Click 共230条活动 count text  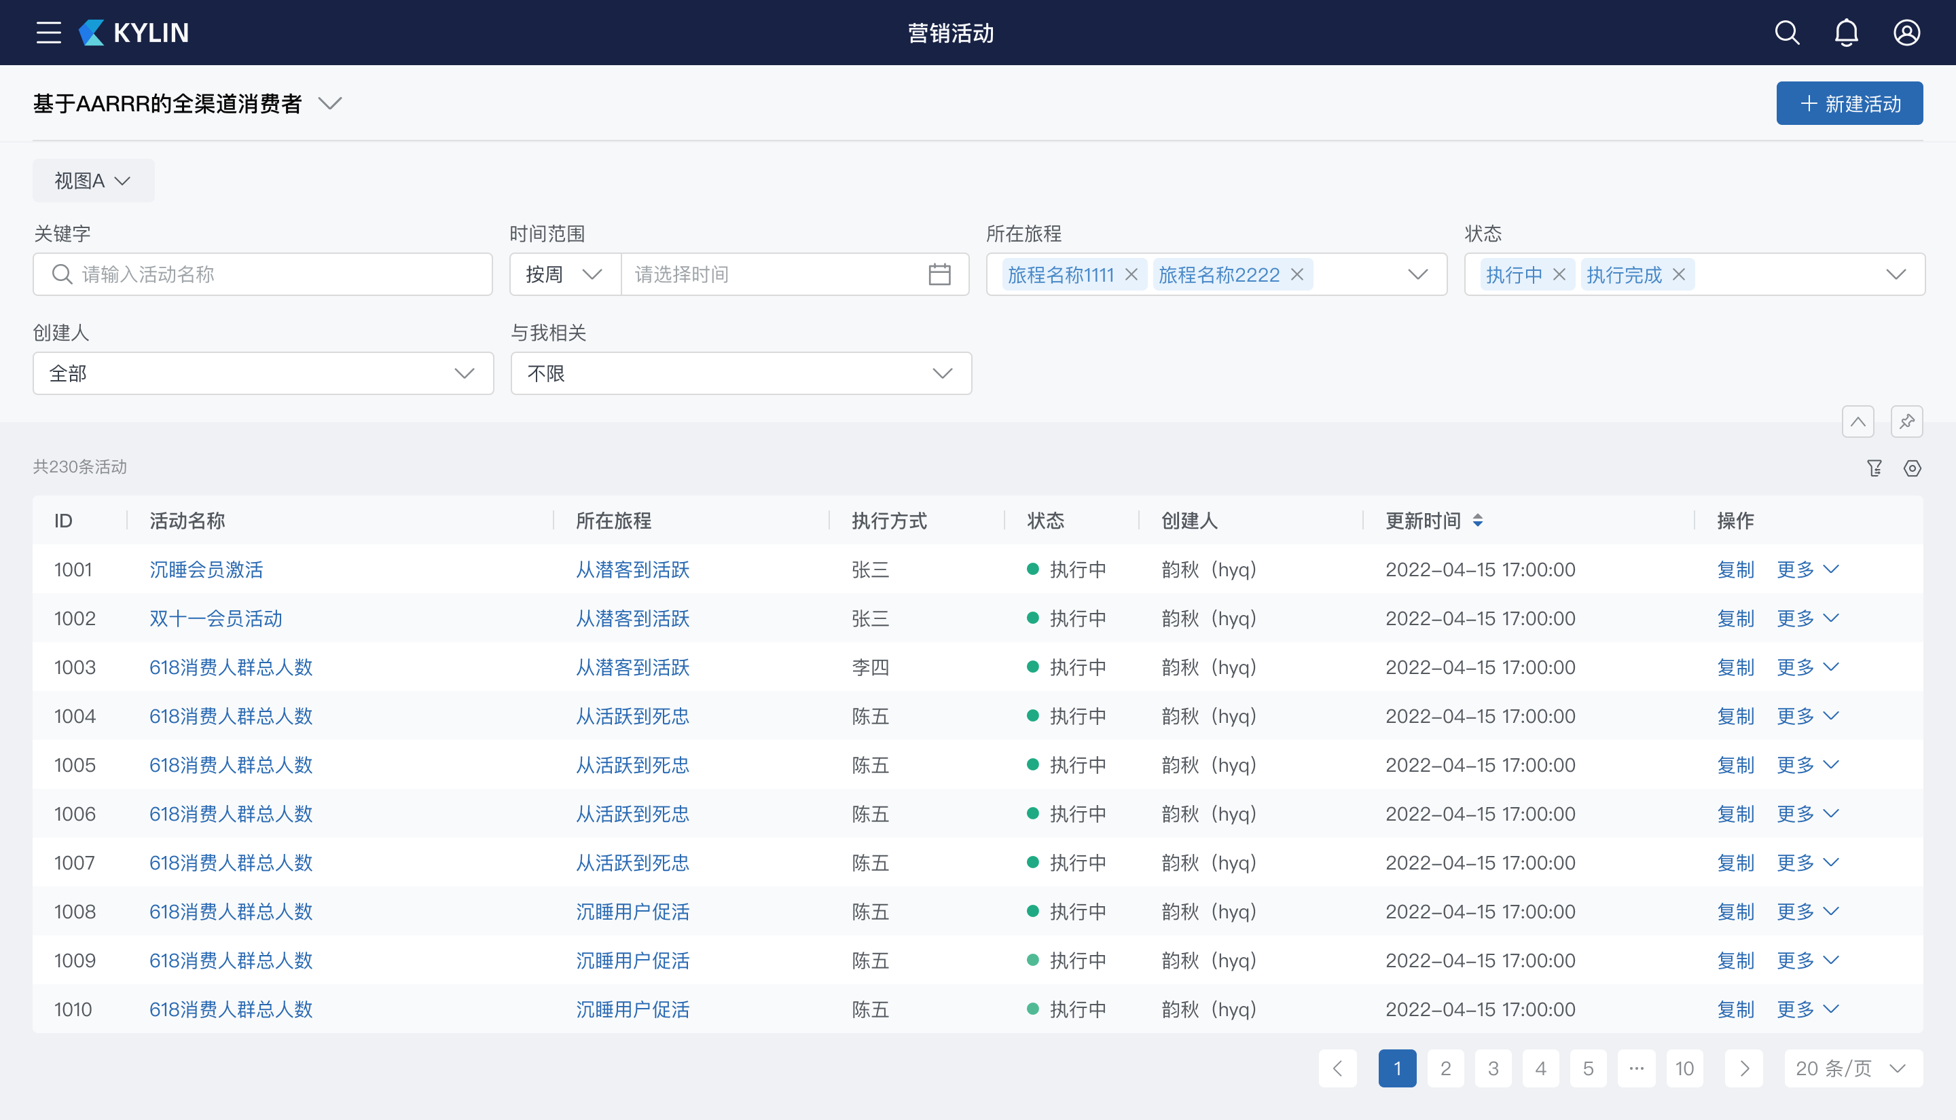80,467
